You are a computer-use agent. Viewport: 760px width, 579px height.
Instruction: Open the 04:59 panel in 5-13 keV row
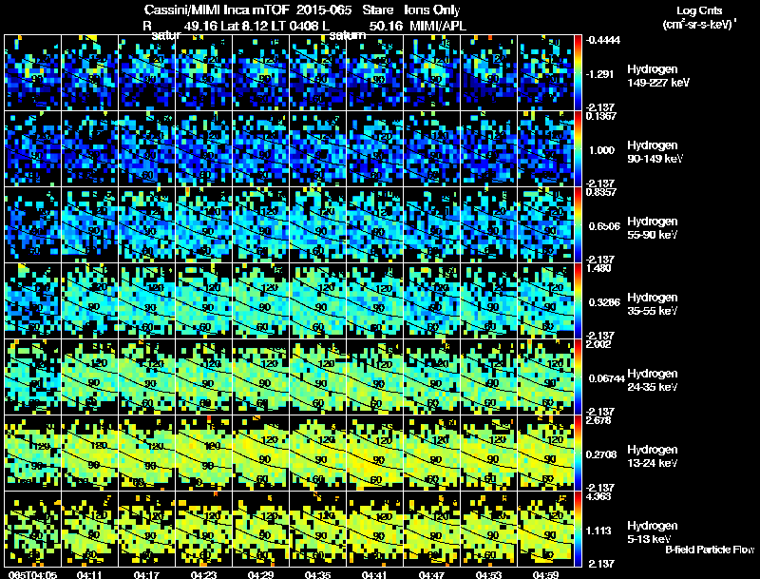click(545, 529)
